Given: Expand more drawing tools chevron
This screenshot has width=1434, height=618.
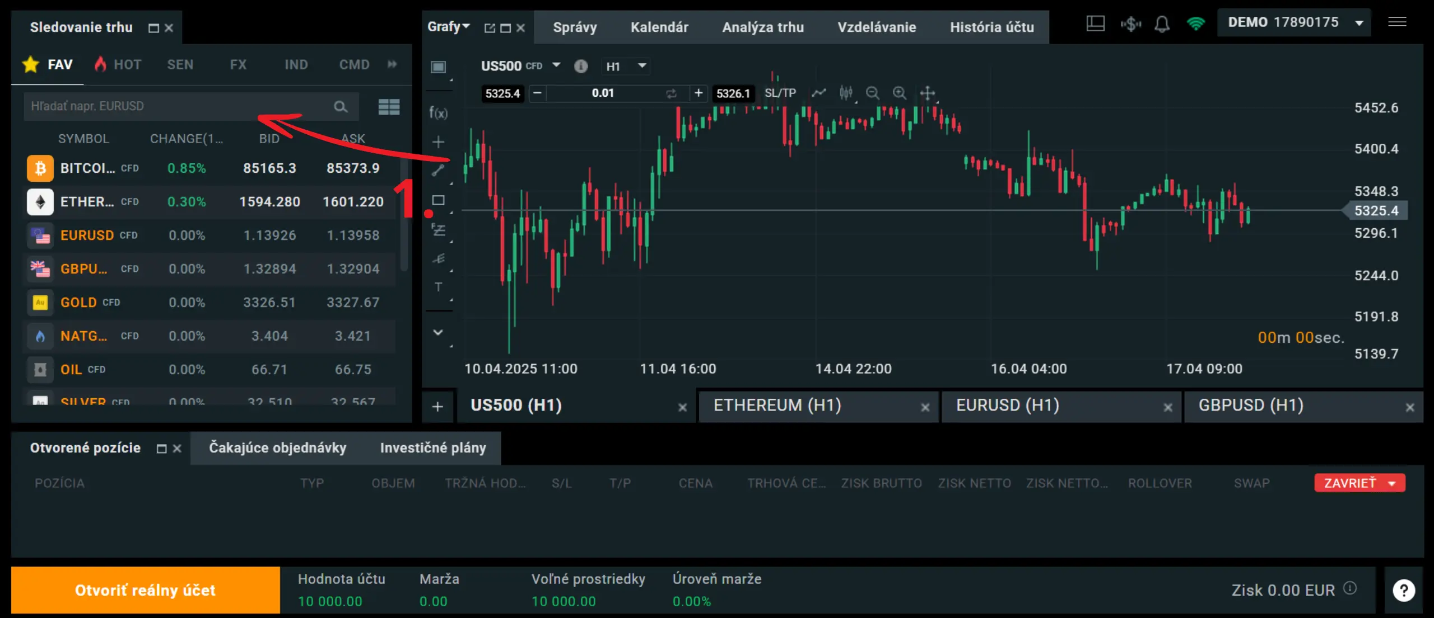Looking at the screenshot, I should (438, 332).
